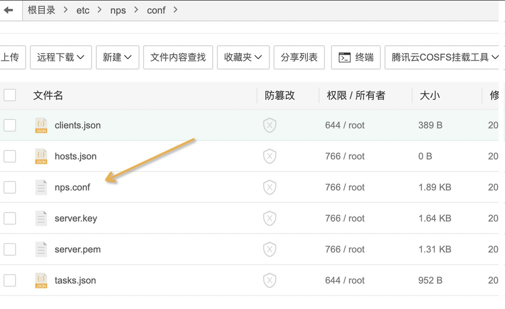Image resolution: width=505 pixels, height=309 pixels.
Task: Check the box for nps.conf
Action: point(10,187)
